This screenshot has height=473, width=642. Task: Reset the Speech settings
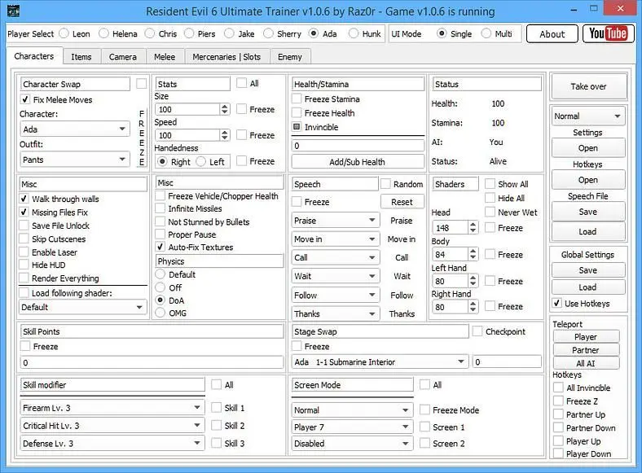coord(402,202)
